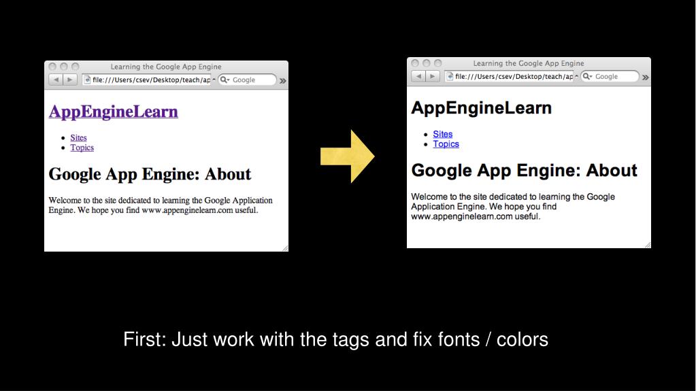Click the back arrow in the right browser window
This screenshot has height=391, width=696.
click(418, 76)
